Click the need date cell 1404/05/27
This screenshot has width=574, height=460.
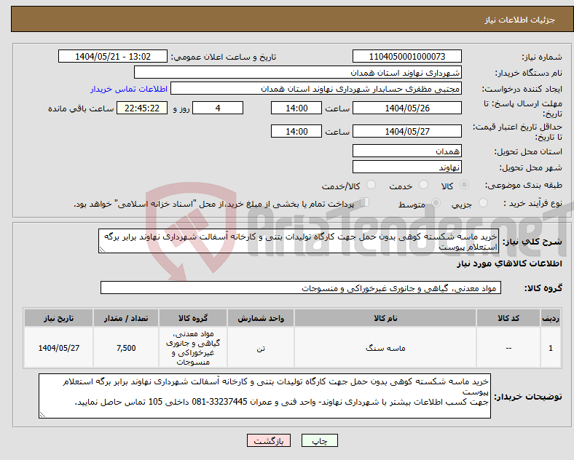[58, 348]
